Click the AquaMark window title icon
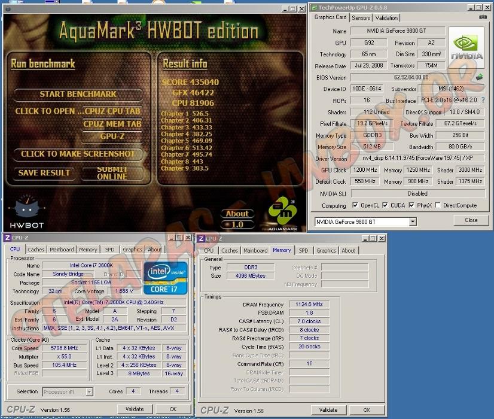 coord(8,9)
